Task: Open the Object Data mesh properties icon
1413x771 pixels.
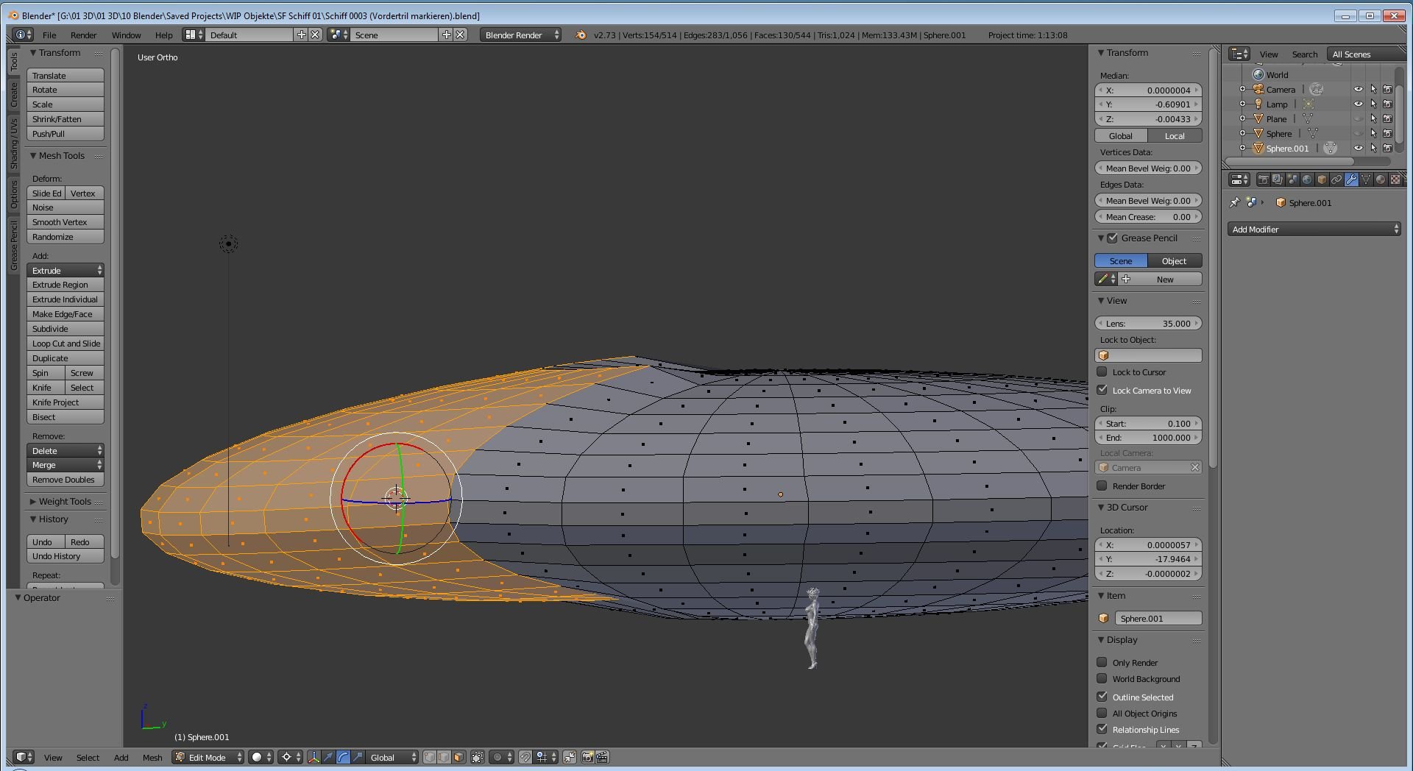Action: click(1366, 180)
